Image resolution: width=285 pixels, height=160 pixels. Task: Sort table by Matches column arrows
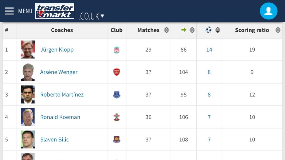click(x=166, y=30)
